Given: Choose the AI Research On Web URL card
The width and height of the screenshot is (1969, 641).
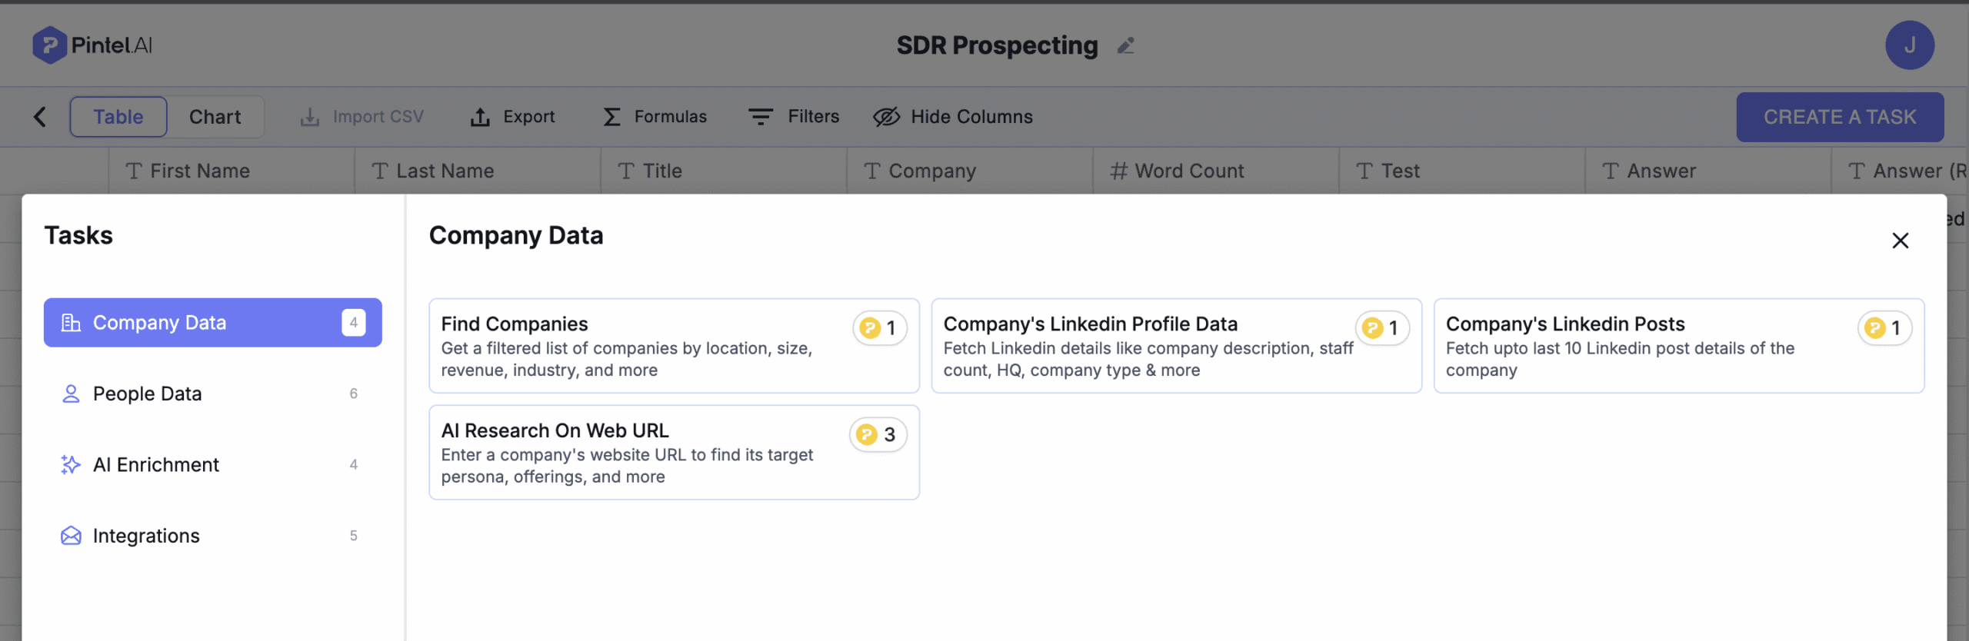Looking at the screenshot, I should tap(675, 453).
